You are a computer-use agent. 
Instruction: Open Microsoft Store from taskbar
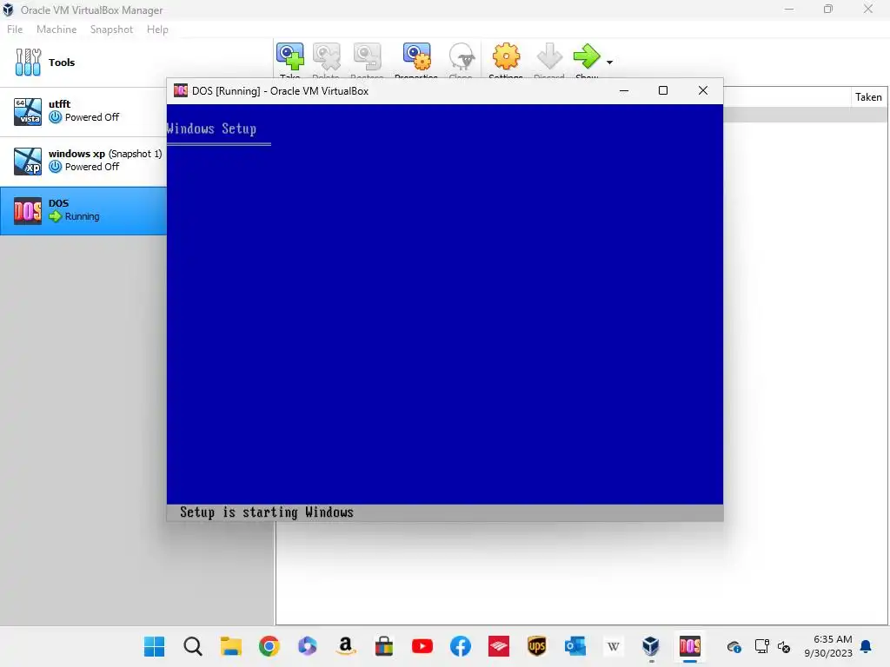point(383,646)
